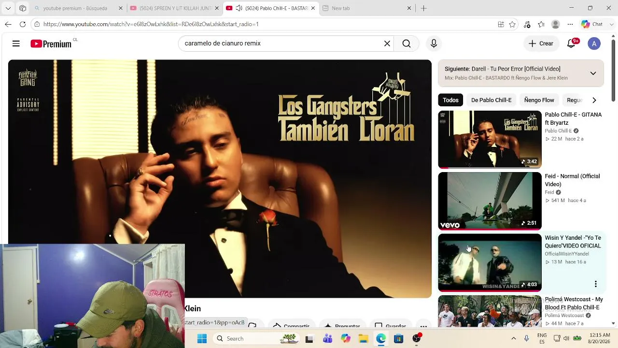Click the main video player
This screenshot has height=348, width=618.
(220, 179)
